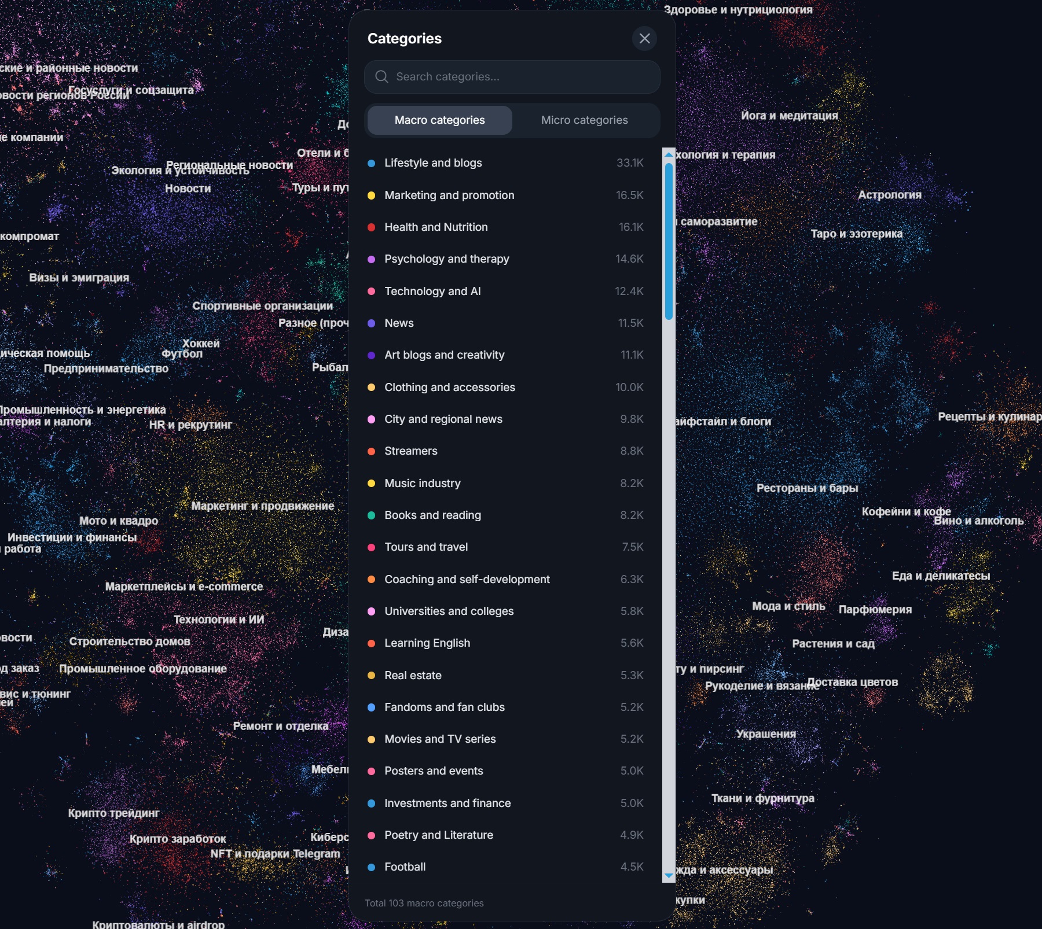Click the Визы и эмиграция map label
Screen dimensions: 1042x929
pos(79,278)
